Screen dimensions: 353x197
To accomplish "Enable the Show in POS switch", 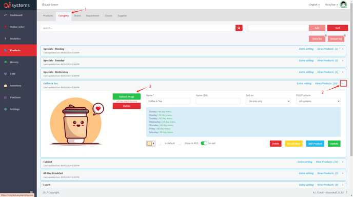I will [x=180, y=143].
